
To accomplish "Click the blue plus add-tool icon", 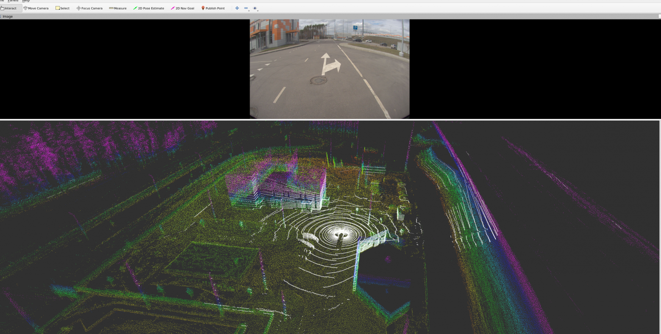I will pyautogui.click(x=237, y=8).
